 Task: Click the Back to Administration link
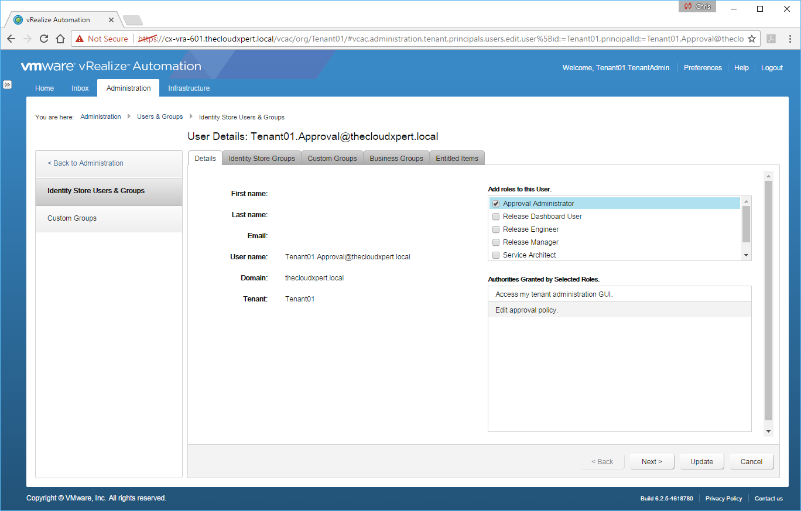[85, 163]
